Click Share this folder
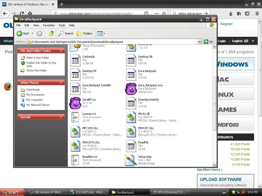This screenshot has height=196, width=262. point(36,70)
